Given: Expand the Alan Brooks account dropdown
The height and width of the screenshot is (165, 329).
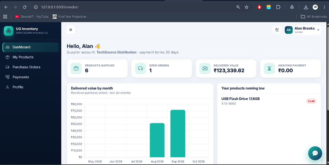Looking at the screenshot, I should click(303, 30).
